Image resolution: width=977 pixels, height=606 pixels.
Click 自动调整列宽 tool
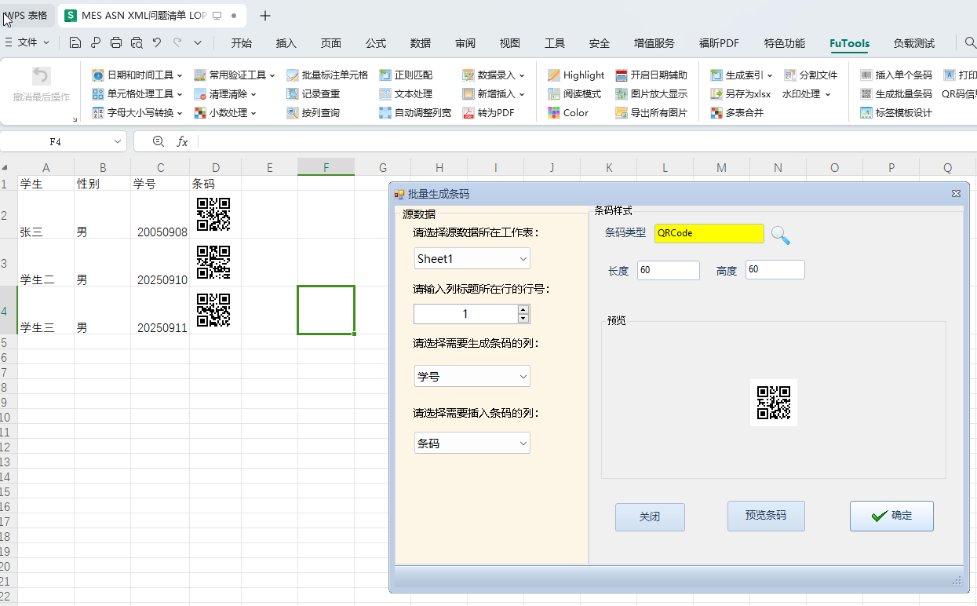click(415, 113)
